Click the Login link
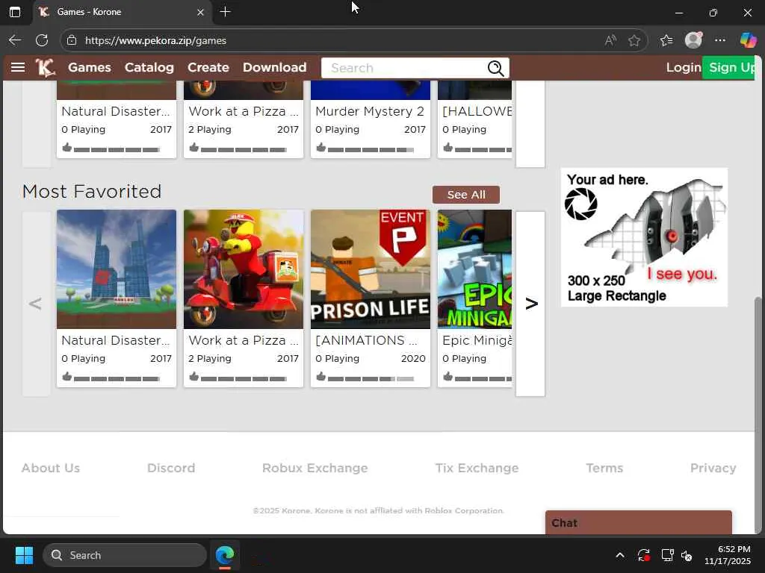765x573 pixels. 684,67
